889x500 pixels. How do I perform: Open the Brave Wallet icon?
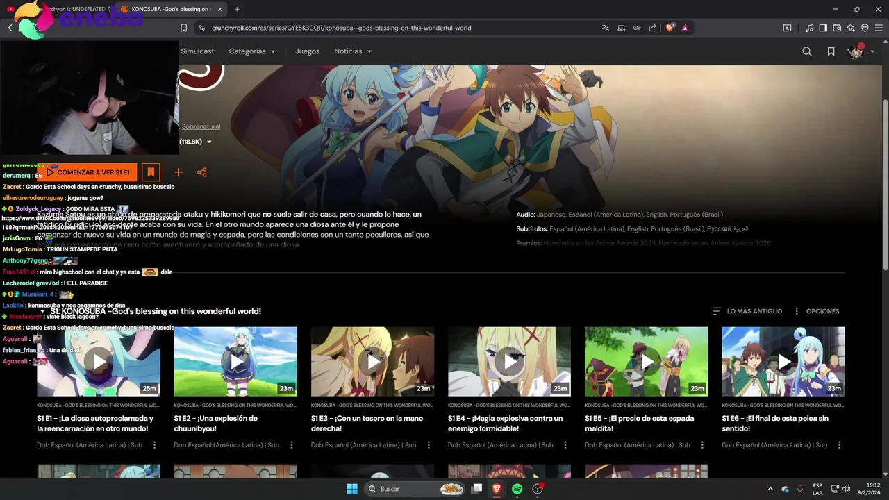coord(837,28)
